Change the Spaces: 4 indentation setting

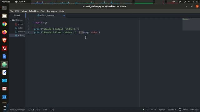172,110
